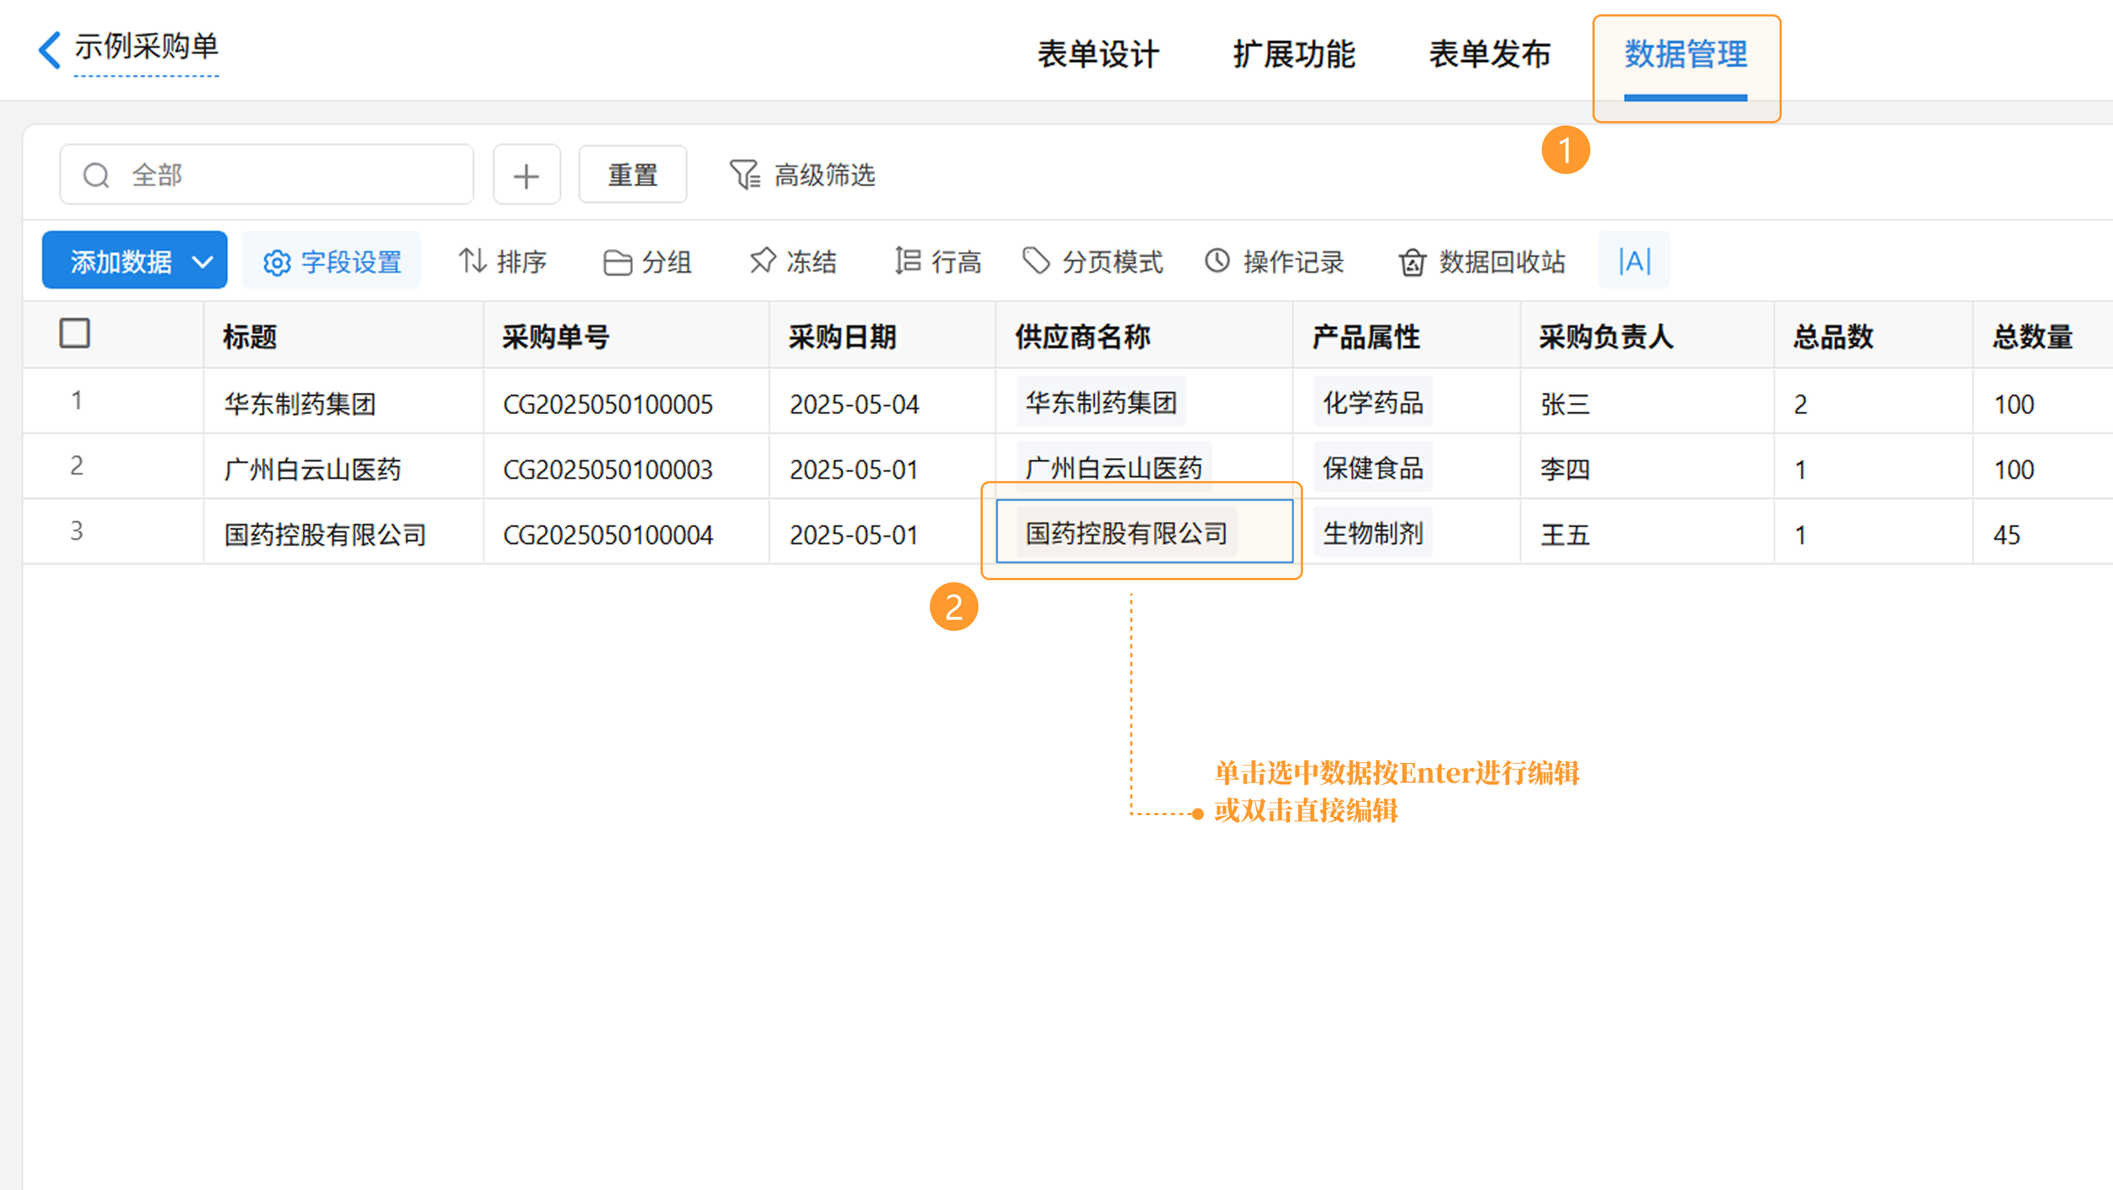The height and width of the screenshot is (1190, 2113).
Task: Select the 国药控股有限公司 supplier cell
Action: click(x=1143, y=533)
